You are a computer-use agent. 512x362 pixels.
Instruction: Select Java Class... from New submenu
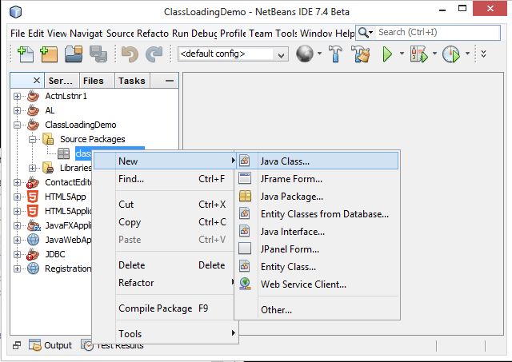[x=317, y=161]
